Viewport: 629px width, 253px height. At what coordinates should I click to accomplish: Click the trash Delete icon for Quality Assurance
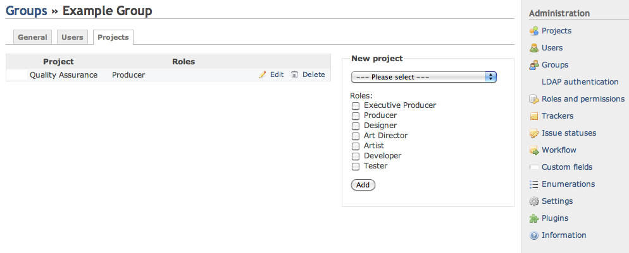point(294,74)
